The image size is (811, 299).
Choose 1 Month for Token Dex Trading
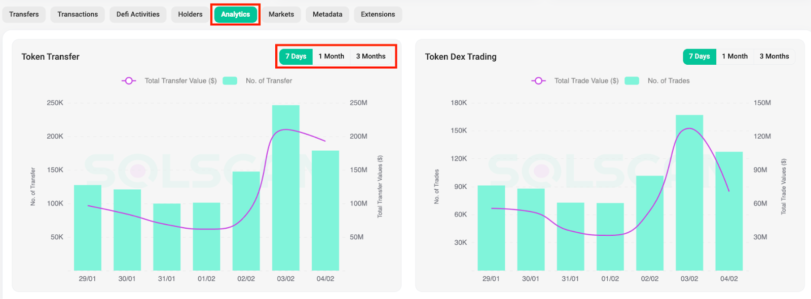tap(734, 56)
